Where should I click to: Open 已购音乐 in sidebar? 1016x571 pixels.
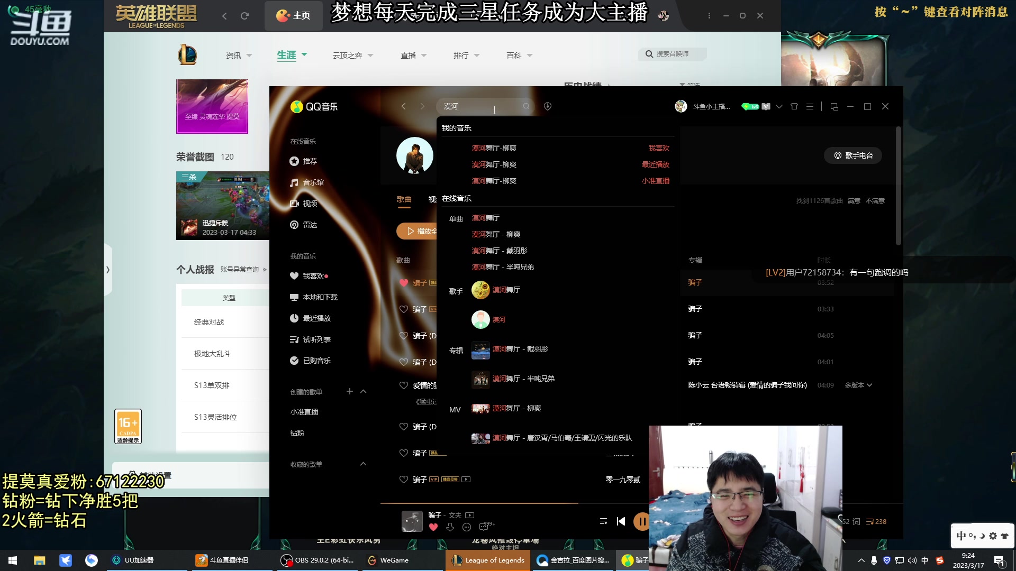coord(310,361)
